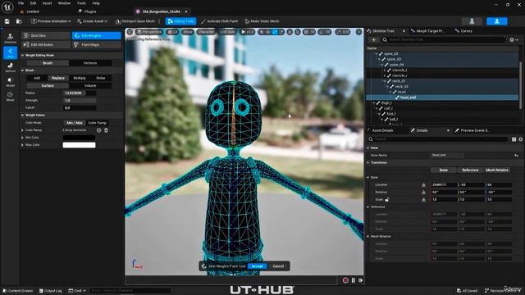Viewport: 525px width, 295px height.
Task: Select the Paint Maps tool
Action: [97, 44]
